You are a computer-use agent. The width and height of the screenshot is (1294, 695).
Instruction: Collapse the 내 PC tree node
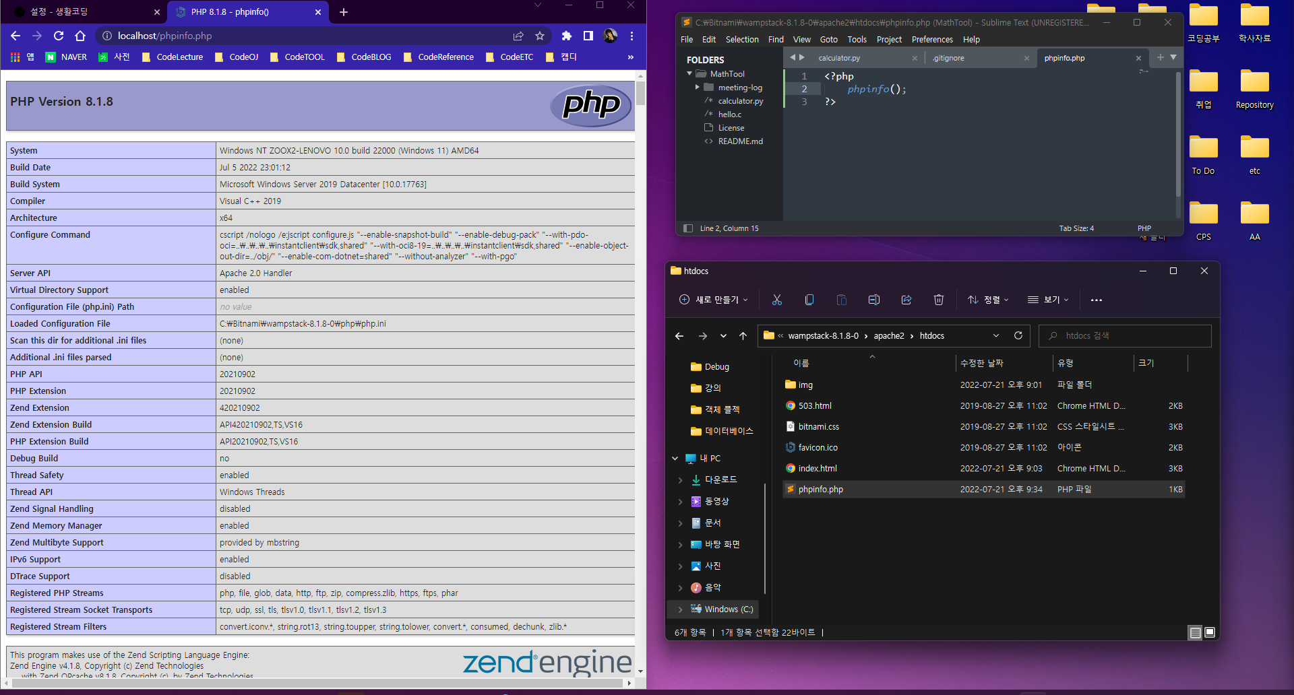[x=675, y=459]
